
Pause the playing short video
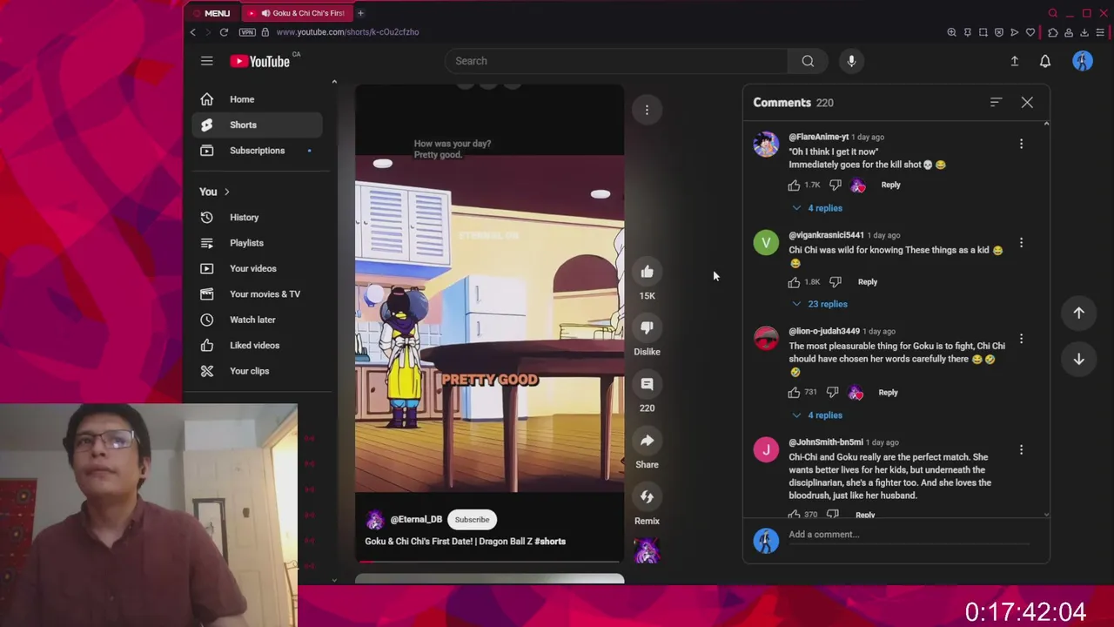click(x=489, y=323)
